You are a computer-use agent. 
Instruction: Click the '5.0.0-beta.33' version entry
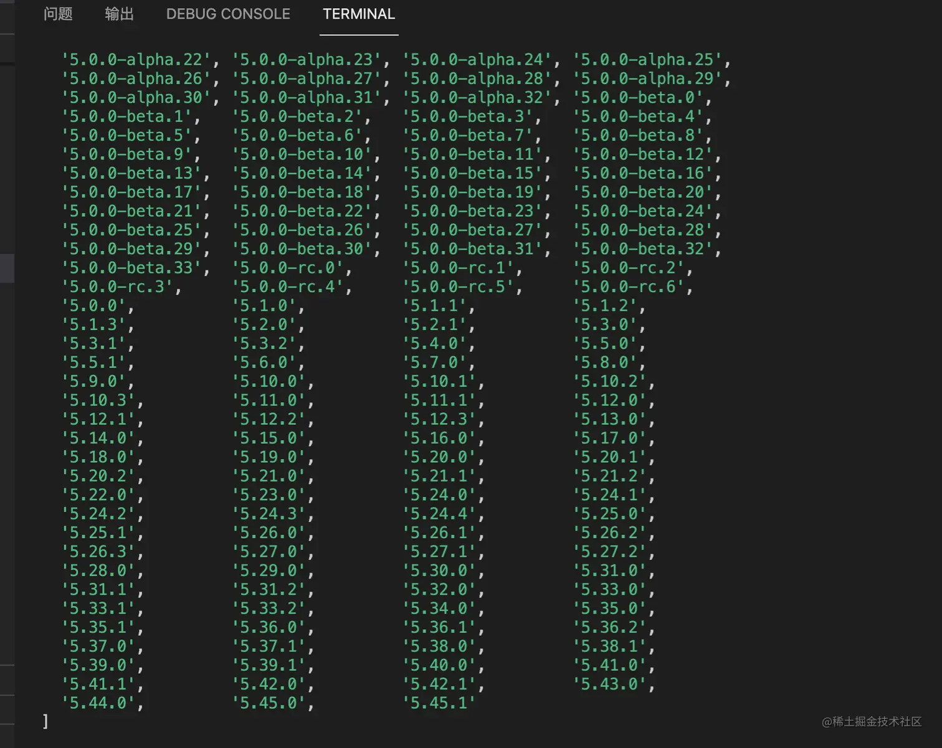coord(131,268)
